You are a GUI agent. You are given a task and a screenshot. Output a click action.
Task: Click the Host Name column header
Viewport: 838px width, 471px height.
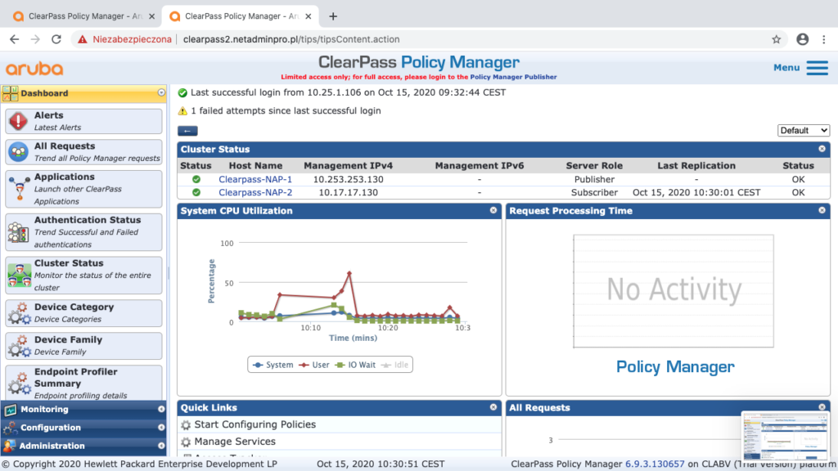(255, 165)
